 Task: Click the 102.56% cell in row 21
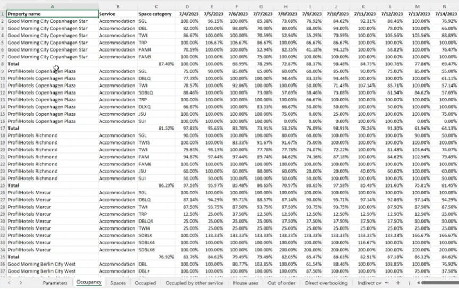point(418,157)
